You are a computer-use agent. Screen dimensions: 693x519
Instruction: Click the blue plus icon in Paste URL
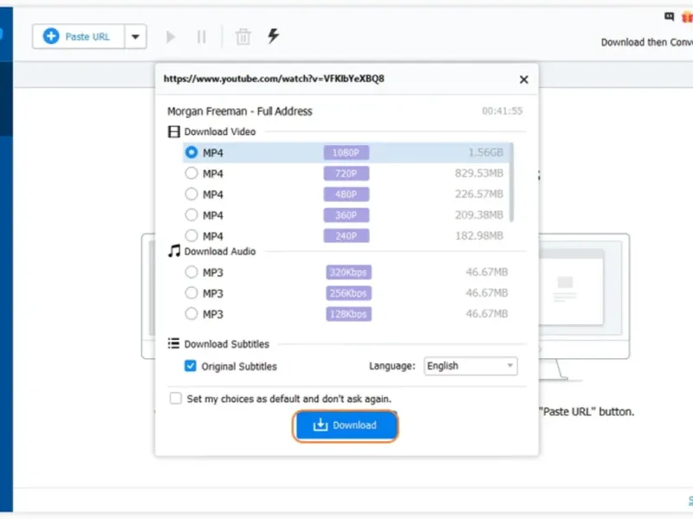[51, 36]
